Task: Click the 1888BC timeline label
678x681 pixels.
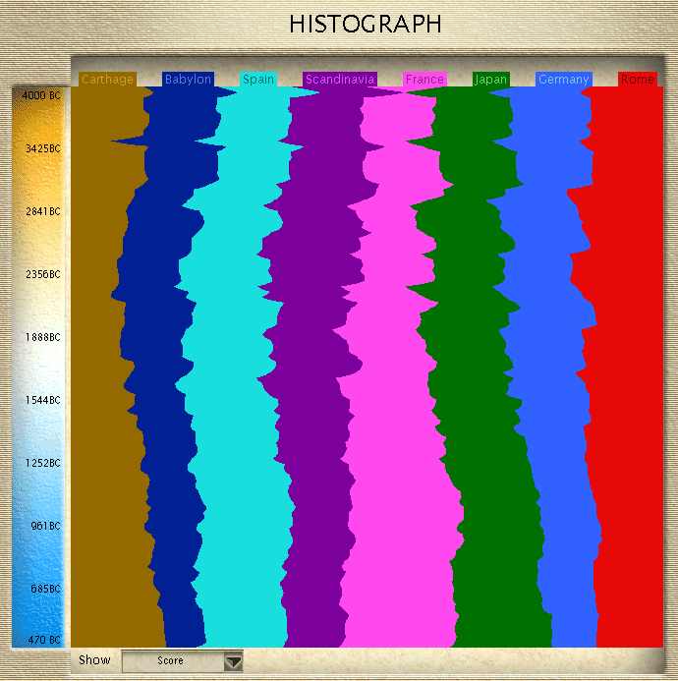Action: click(43, 337)
